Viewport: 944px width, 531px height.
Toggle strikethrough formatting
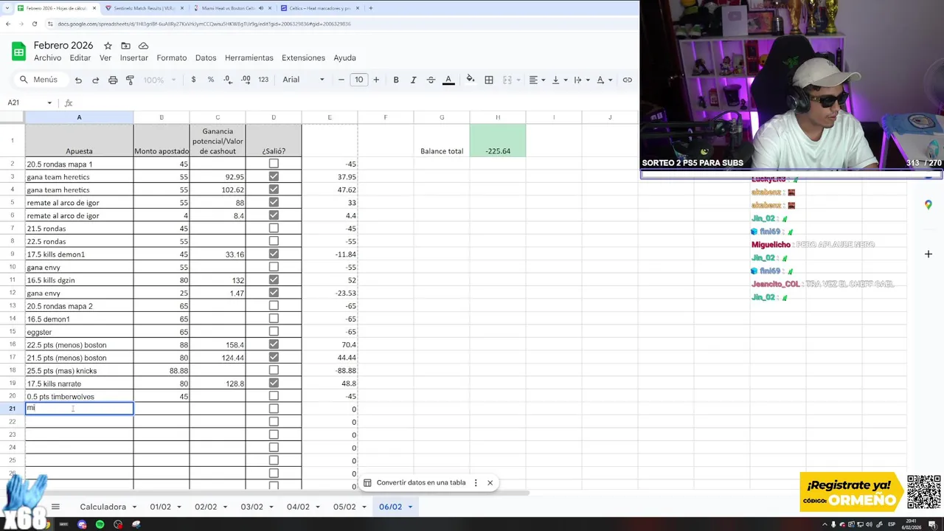pyautogui.click(x=431, y=80)
